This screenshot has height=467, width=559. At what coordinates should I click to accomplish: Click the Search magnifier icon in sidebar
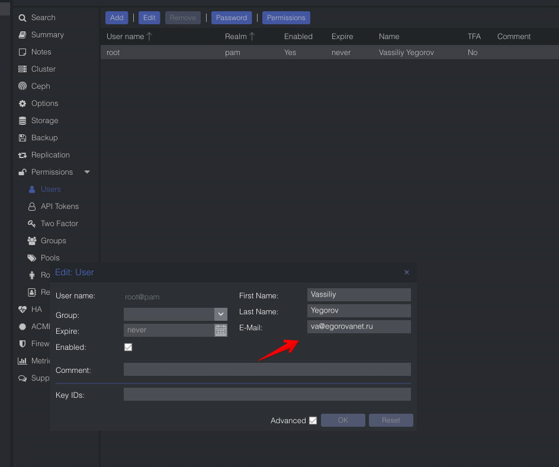[23, 18]
